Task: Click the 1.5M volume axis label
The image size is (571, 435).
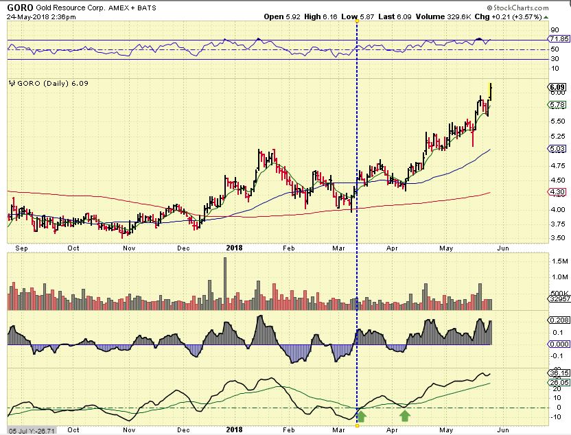Action: (560, 261)
